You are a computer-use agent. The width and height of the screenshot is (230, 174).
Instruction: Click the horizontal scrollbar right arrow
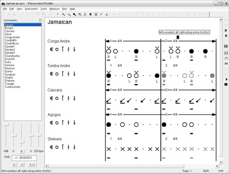217,166
